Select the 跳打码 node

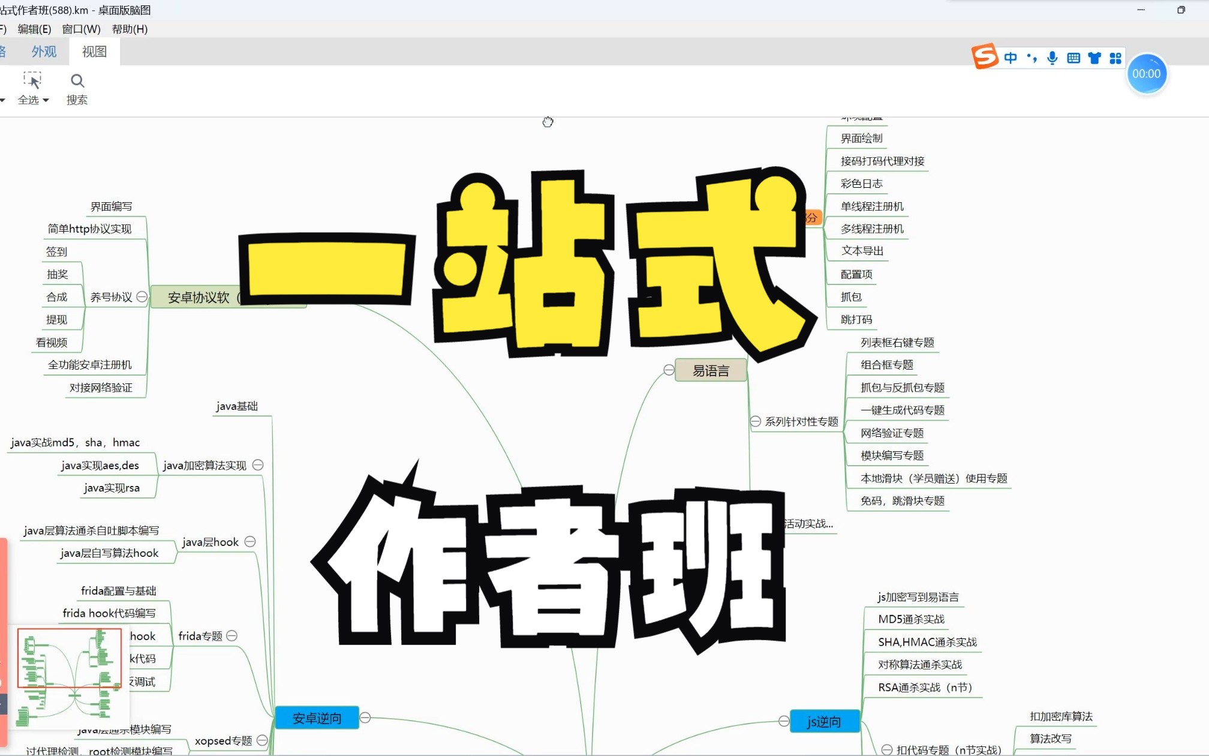pyautogui.click(x=856, y=319)
